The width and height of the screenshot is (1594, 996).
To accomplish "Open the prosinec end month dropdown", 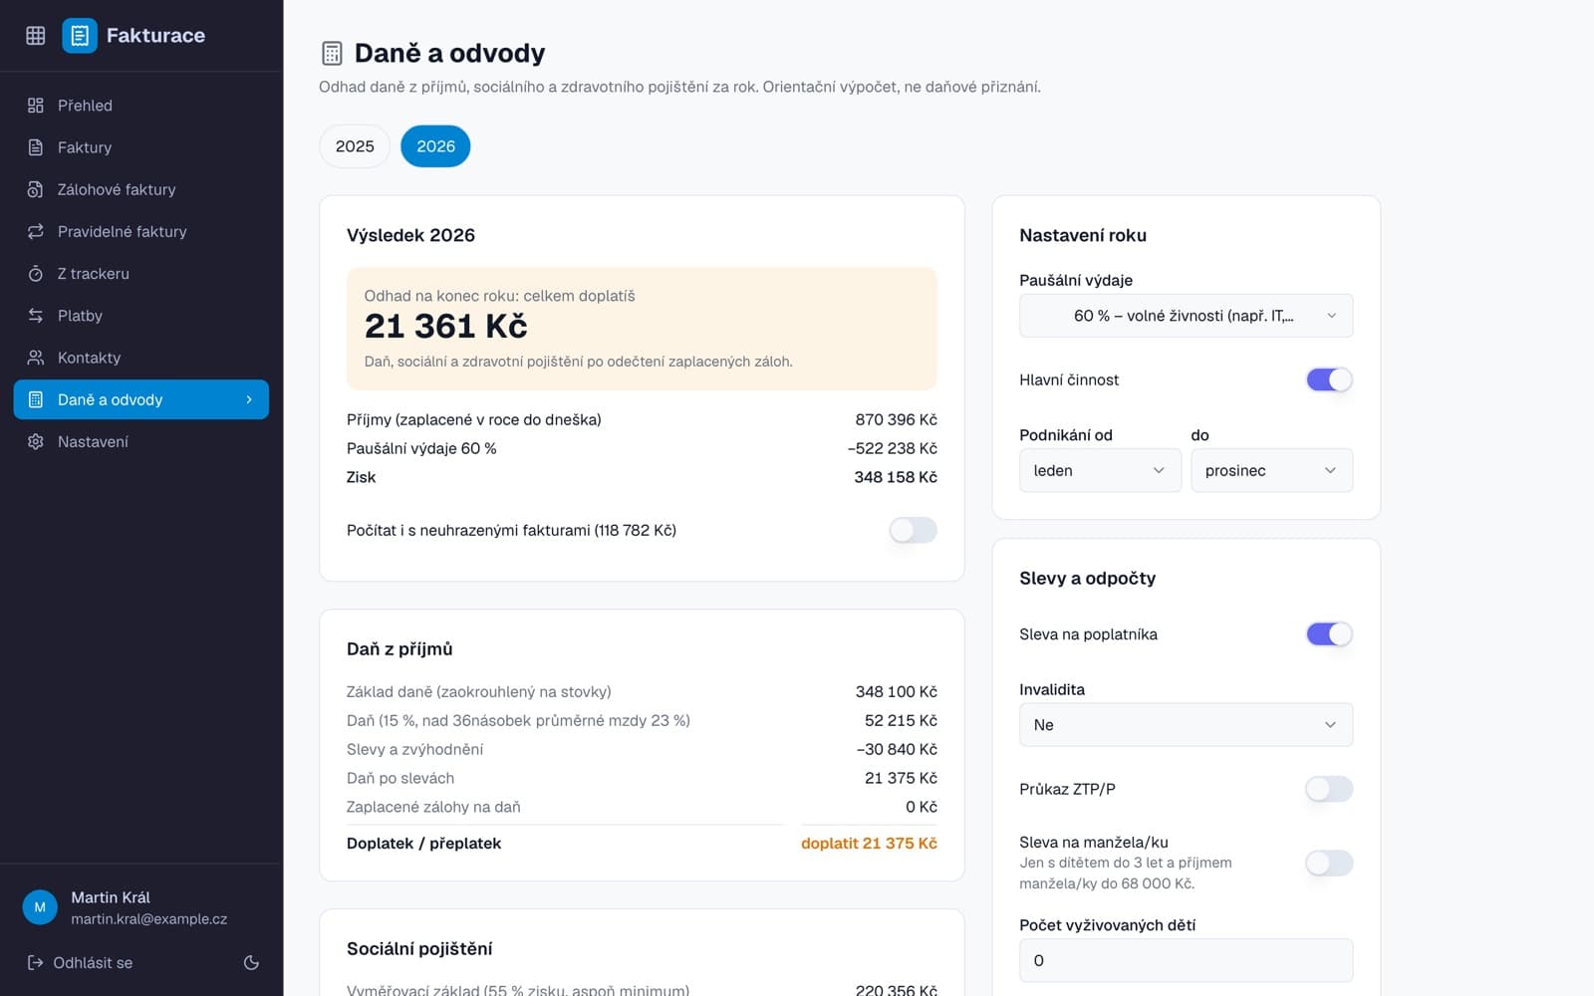I will pyautogui.click(x=1271, y=470).
